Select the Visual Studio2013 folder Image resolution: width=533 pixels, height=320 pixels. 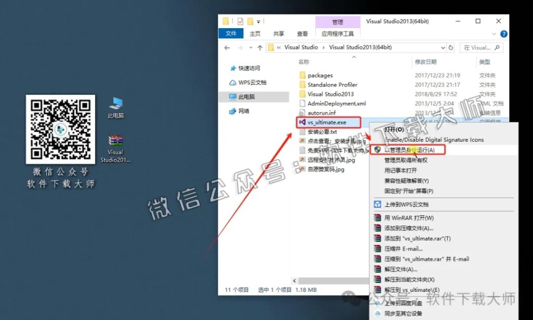pyautogui.click(x=331, y=94)
